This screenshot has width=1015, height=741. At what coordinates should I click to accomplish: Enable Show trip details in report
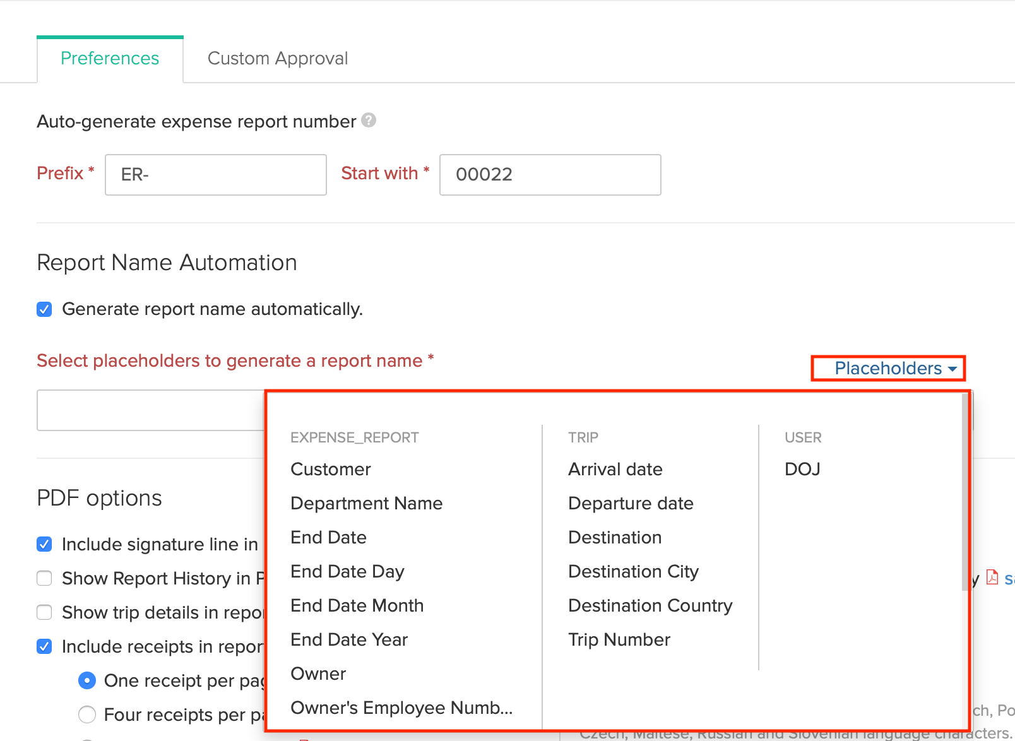(44, 612)
